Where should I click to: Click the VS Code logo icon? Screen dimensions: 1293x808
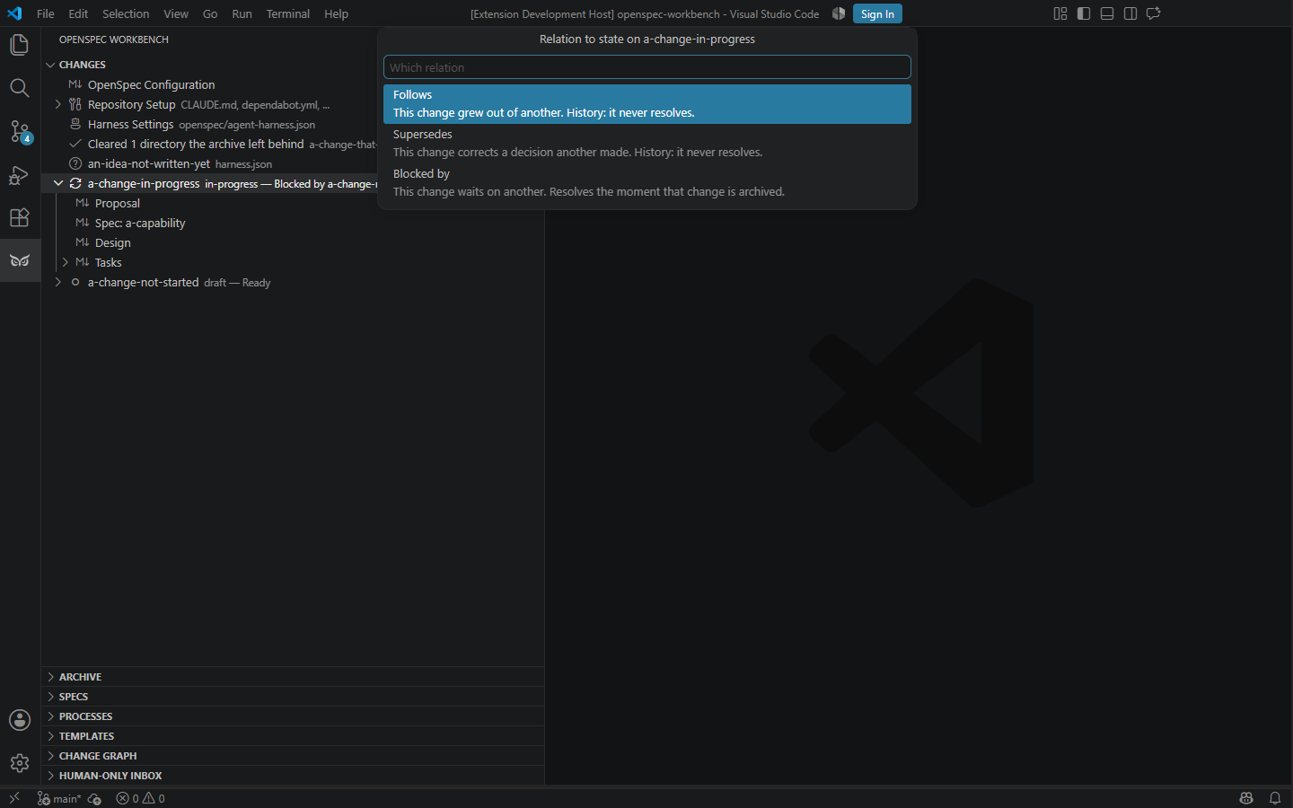(x=14, y=13)
